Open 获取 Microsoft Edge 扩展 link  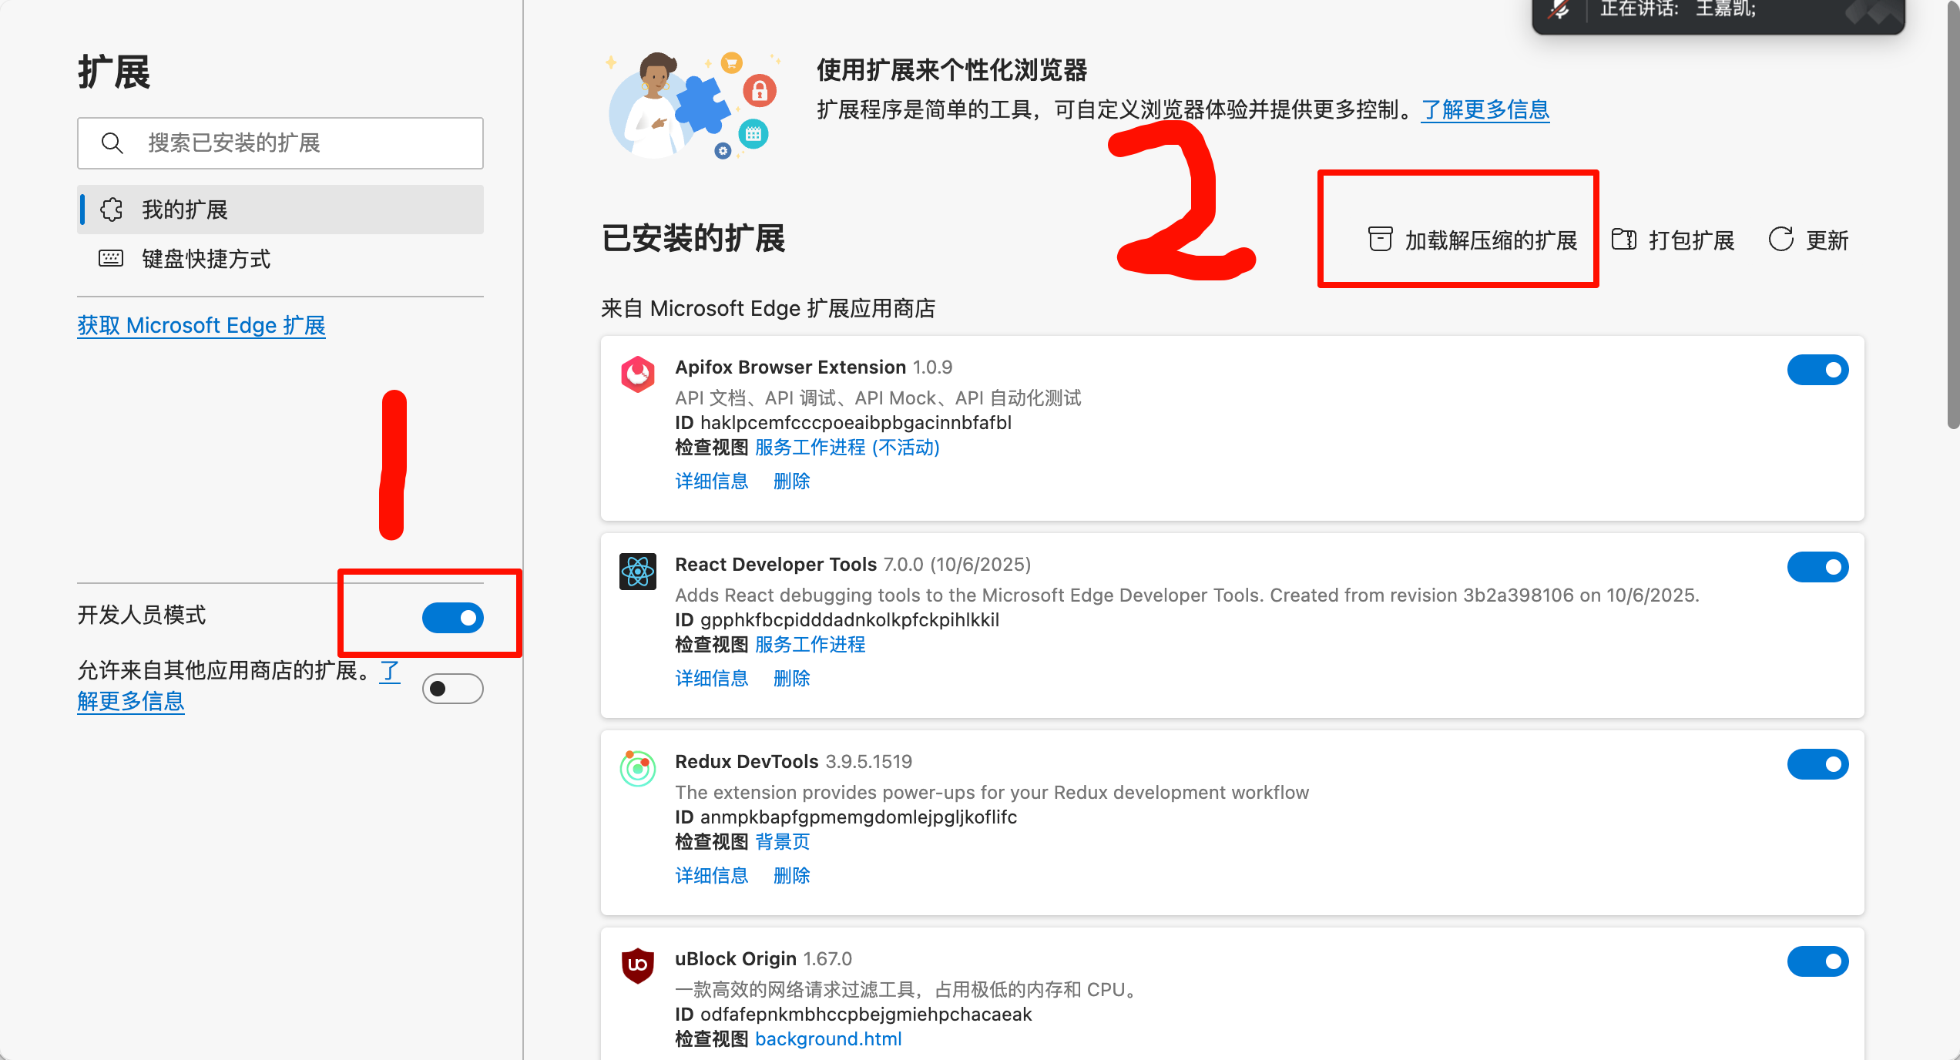tap(201, 326)
